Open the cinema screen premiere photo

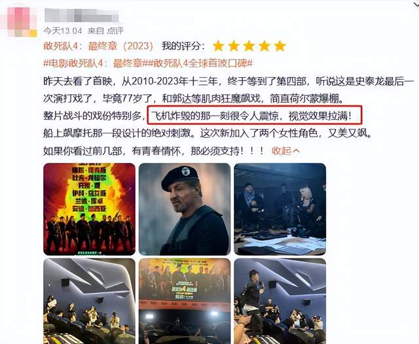185,301
